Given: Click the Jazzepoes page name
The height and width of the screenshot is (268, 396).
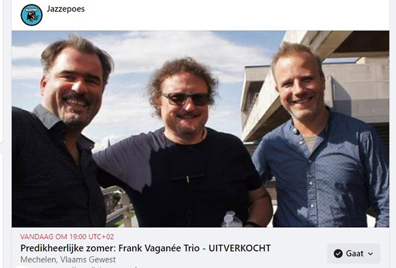Looking at the screenshot, I should [x=66, y=9].
